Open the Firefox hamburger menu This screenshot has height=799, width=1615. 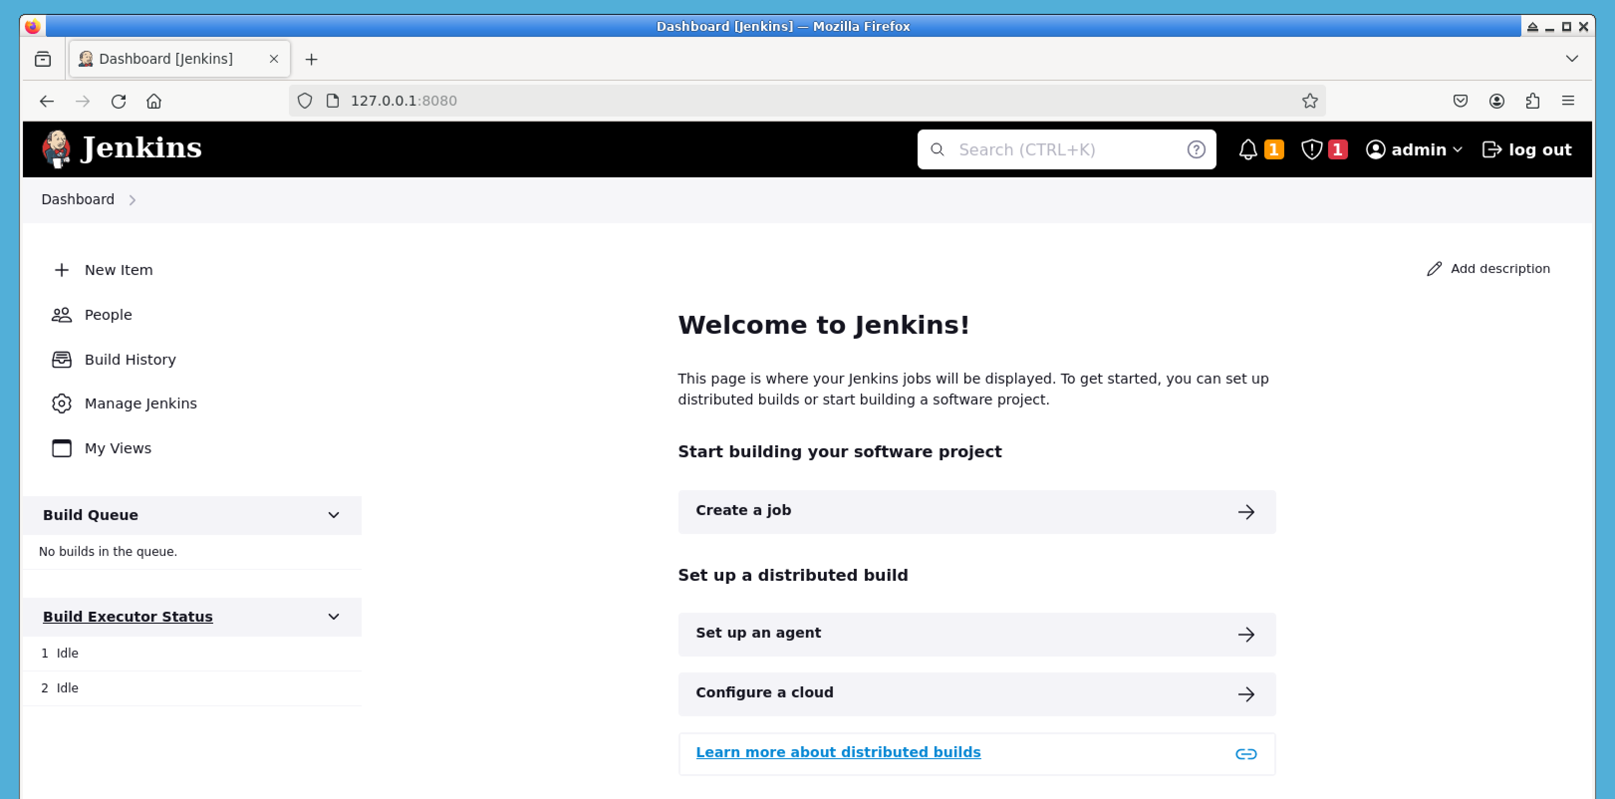[x=1568, y=101]
